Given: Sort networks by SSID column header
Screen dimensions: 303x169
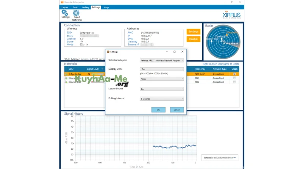Looking at the screenshot, I should pos(77,69).
